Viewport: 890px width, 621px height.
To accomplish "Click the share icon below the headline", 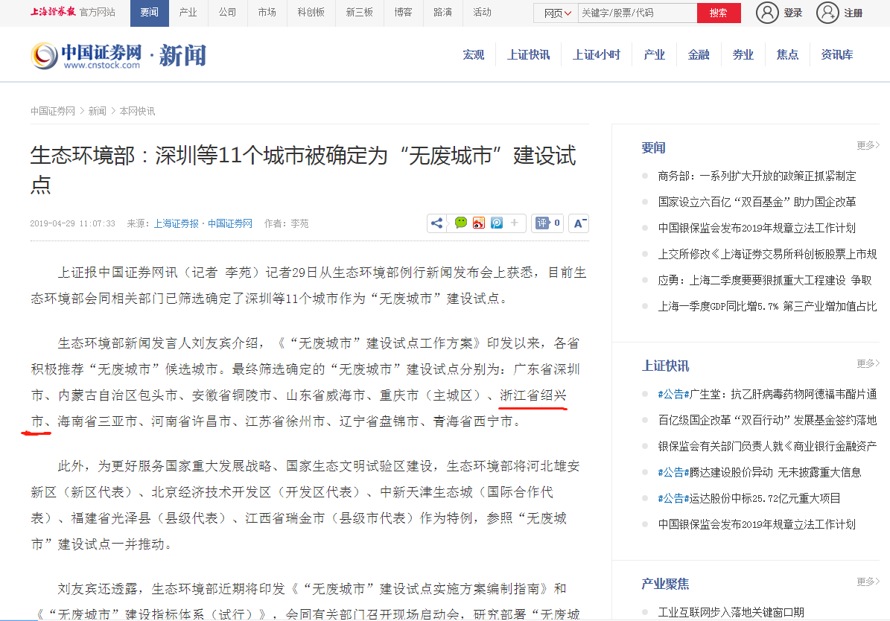I will point(437,223).
